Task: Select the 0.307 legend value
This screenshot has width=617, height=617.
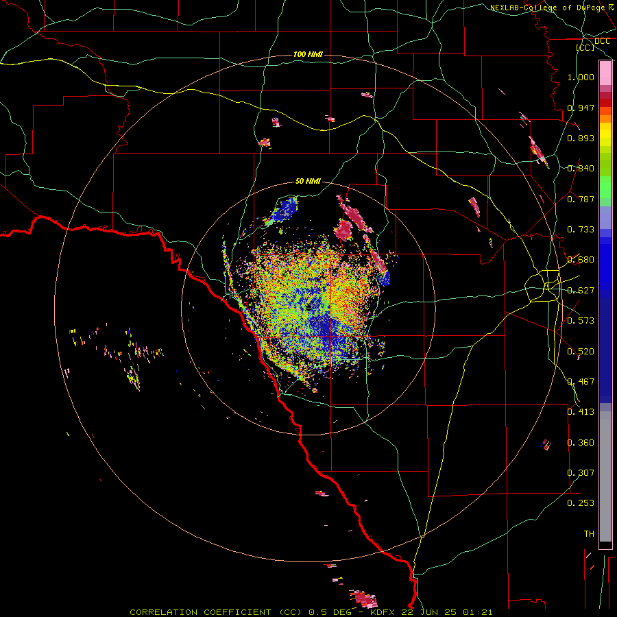Action: [x=581, y=472]
